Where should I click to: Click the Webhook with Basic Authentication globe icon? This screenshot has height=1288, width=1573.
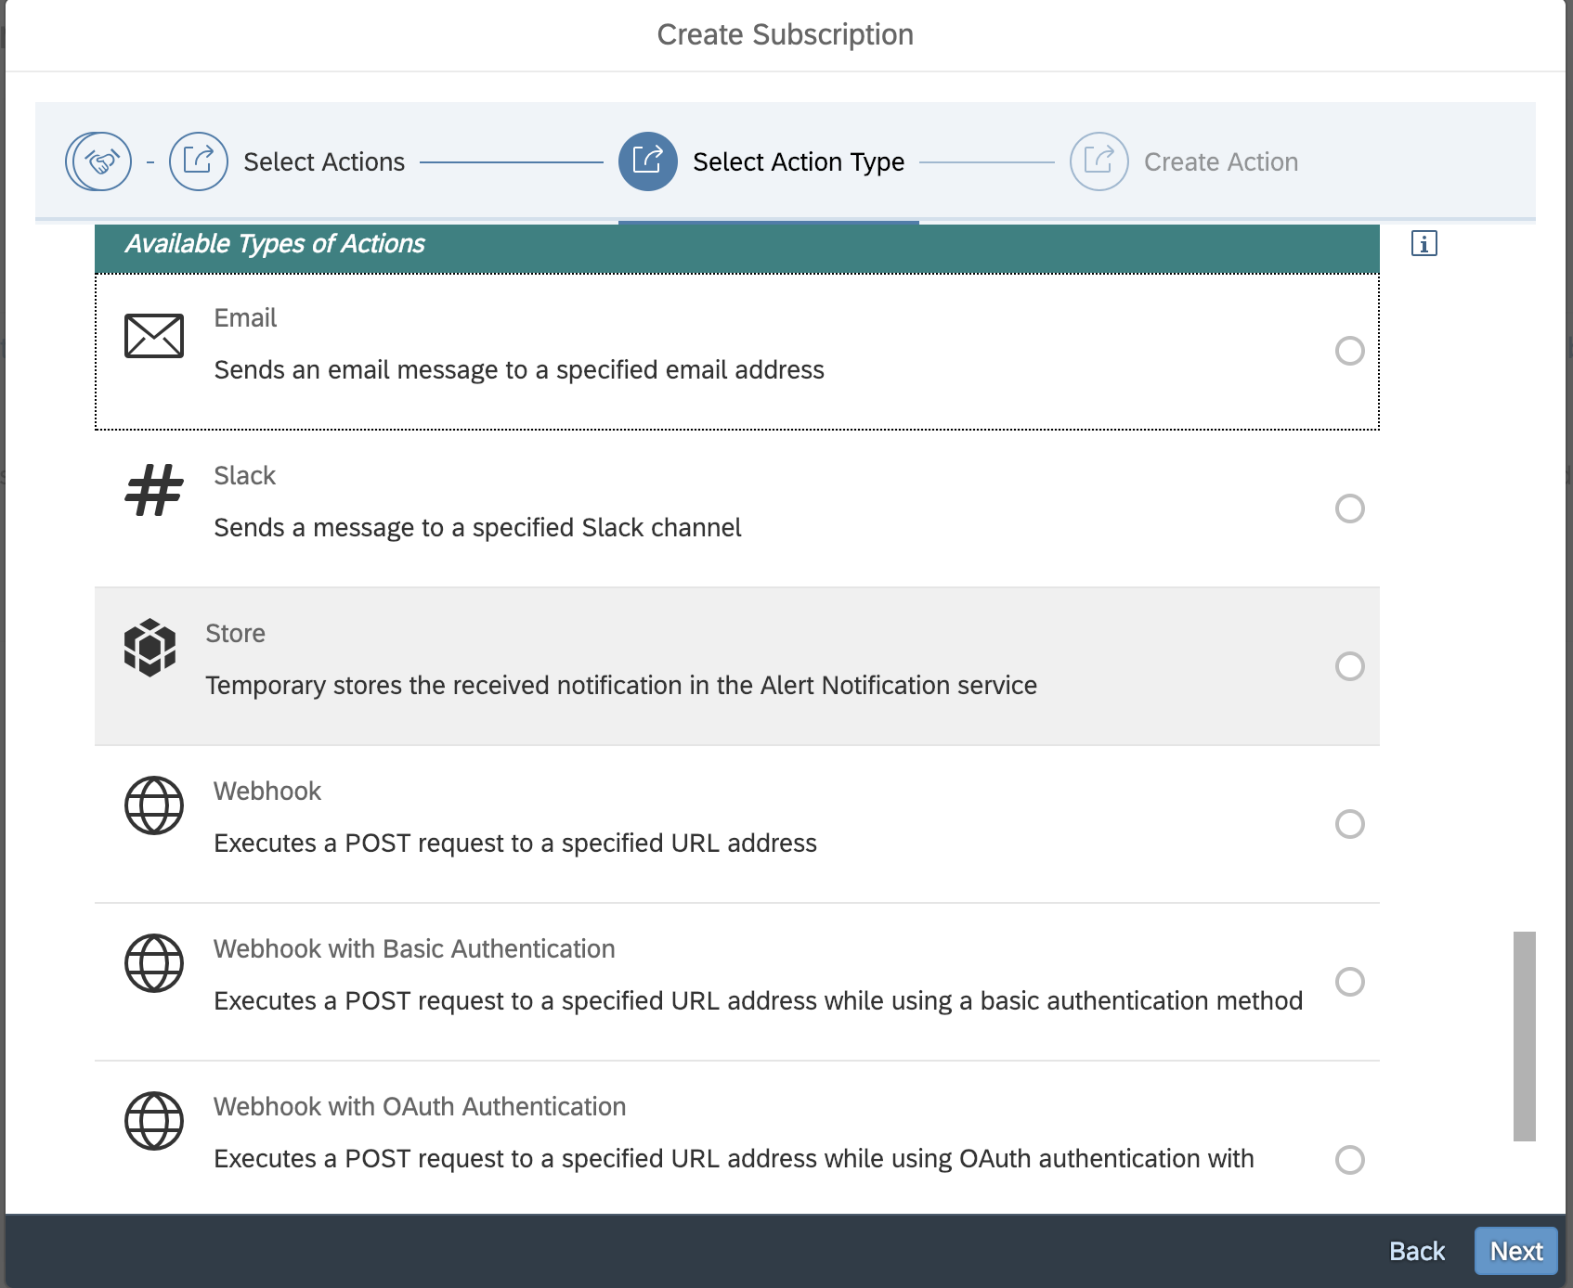point(154,963)
